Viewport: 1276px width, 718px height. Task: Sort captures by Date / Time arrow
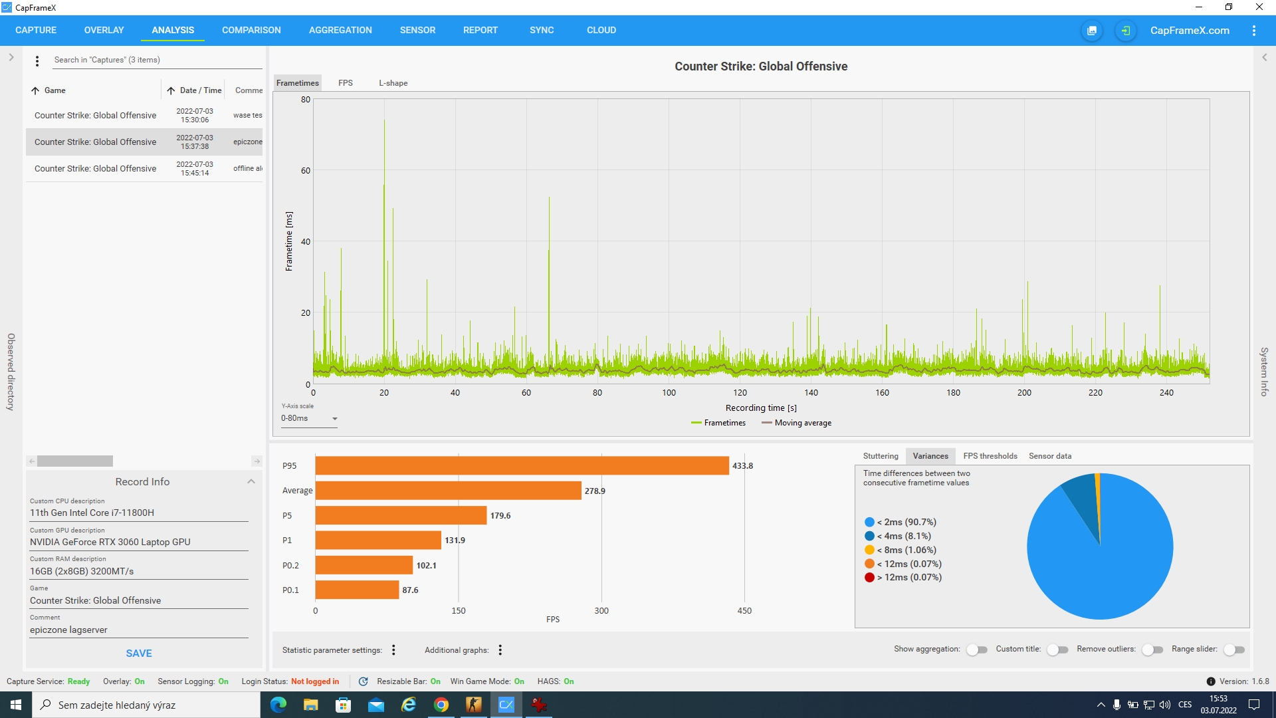171,90
